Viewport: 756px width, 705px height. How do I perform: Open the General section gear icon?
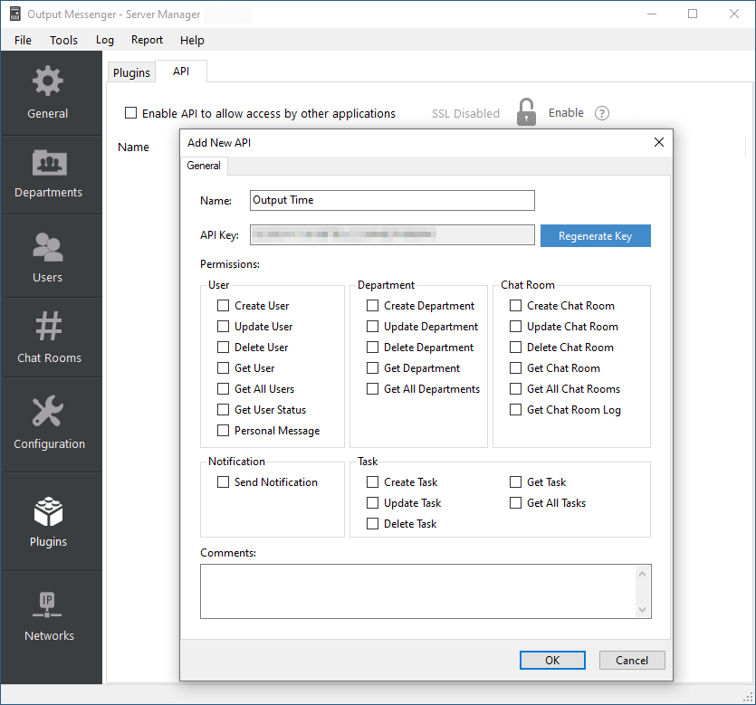click(47, 81)
